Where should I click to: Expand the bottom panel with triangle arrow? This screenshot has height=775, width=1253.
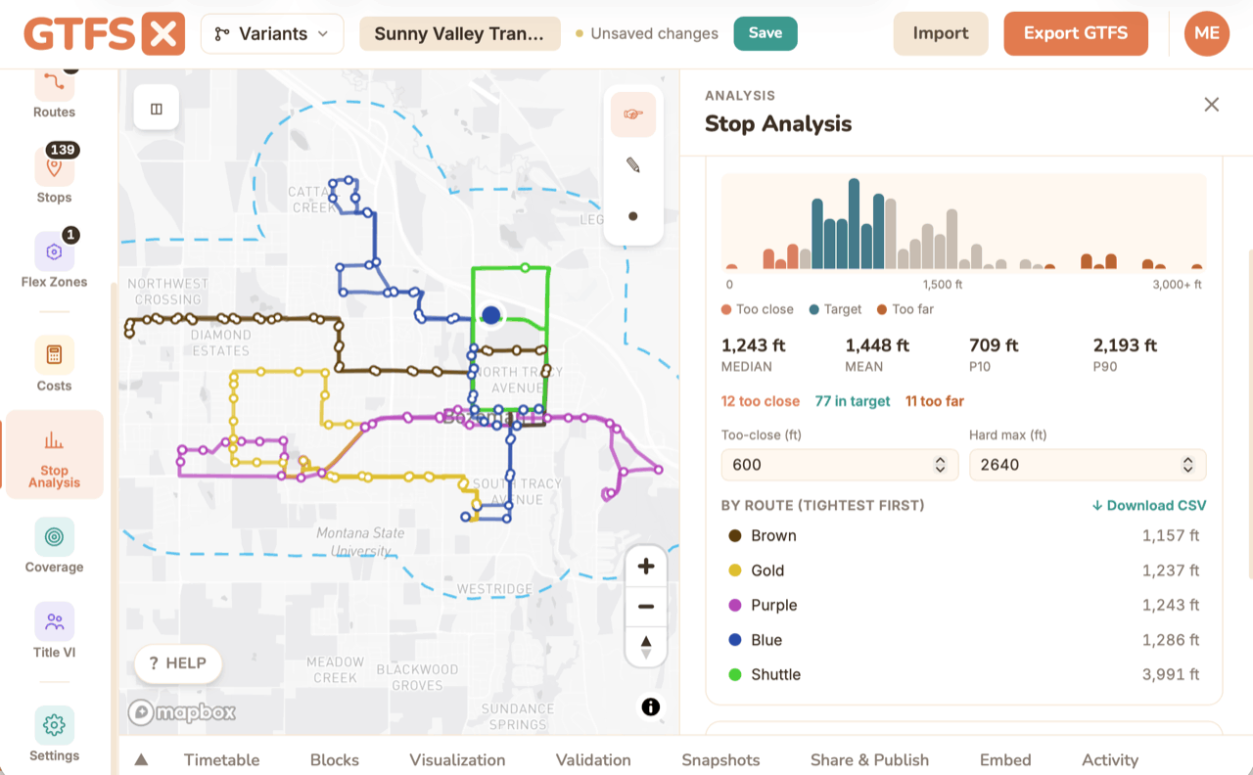point(141,759)
